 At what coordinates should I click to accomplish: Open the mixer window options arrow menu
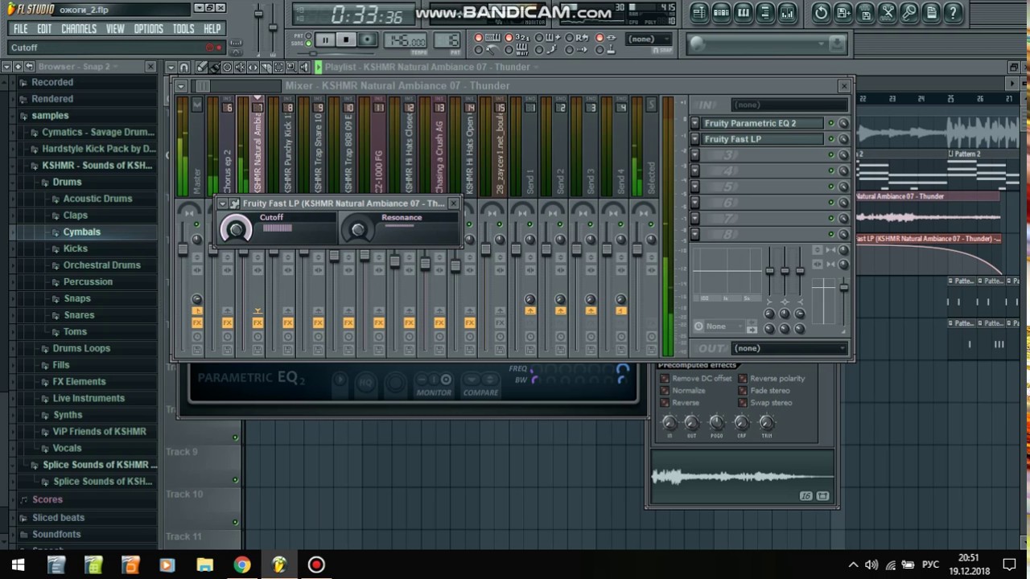tap(181, 86)
